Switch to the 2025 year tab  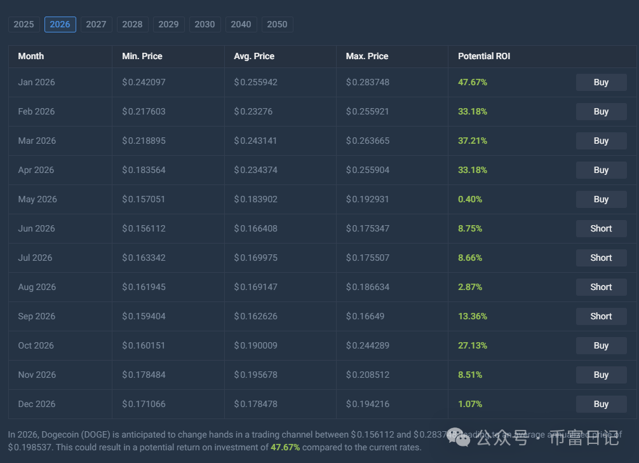[24, 24]
